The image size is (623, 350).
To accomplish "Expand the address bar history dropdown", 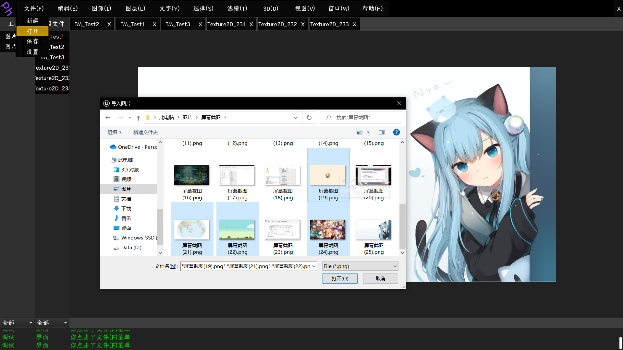I will click(295, 118).
